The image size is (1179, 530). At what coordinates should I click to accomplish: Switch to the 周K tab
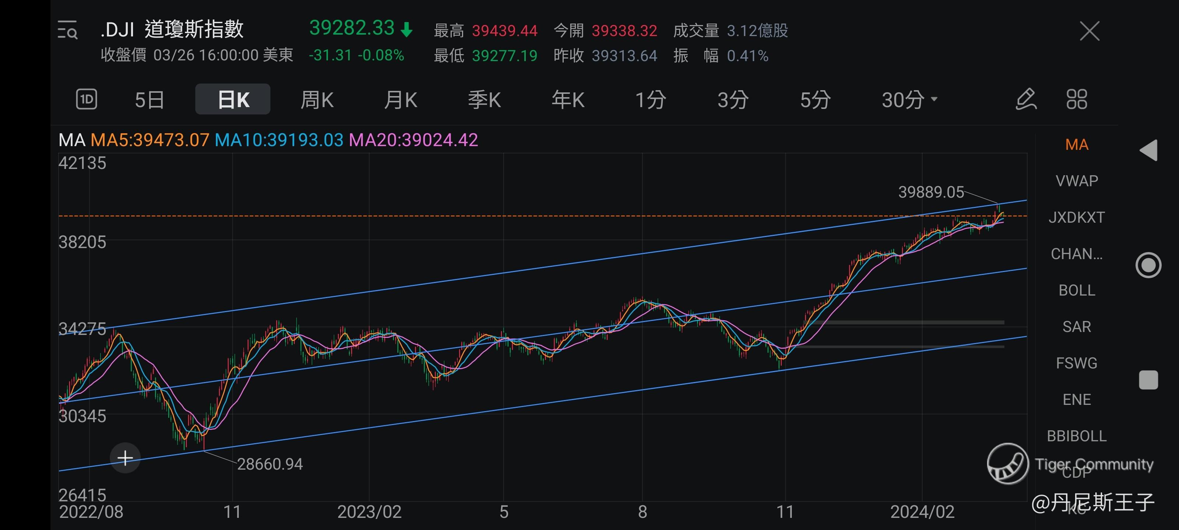coord(317,100)
